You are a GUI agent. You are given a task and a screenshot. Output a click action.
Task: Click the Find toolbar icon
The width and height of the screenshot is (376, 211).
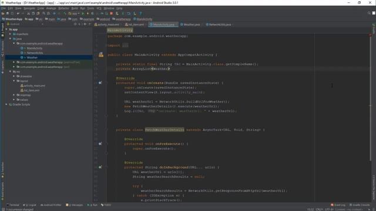44,13
